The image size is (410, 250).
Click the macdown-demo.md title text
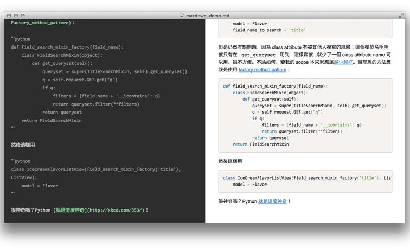tap(209, 16)
